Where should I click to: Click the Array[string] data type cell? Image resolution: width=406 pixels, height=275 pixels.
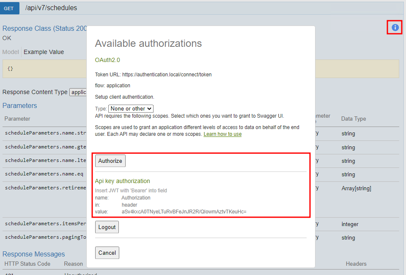click(x=356, y=189)
